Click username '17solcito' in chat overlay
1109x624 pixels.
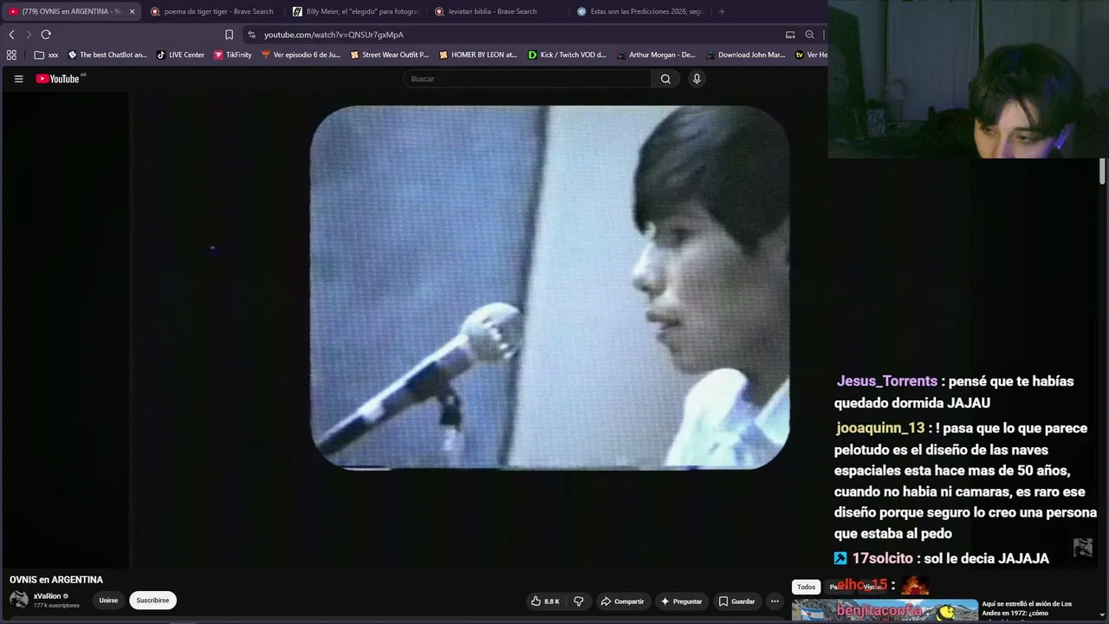pos(883,559)
